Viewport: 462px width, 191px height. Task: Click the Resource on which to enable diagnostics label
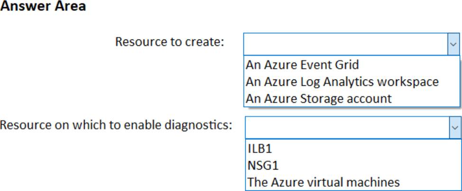coord(116,125)
